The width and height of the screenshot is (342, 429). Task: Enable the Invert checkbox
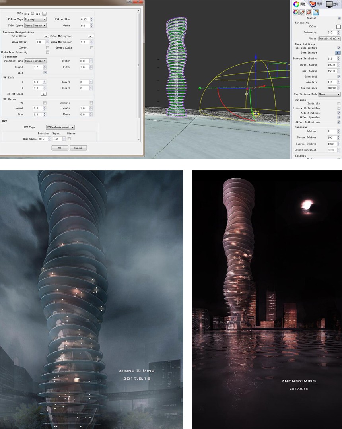[48, 48]
